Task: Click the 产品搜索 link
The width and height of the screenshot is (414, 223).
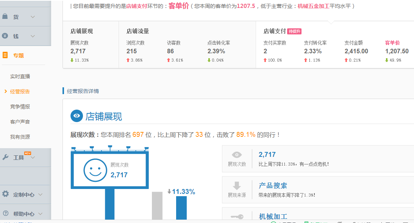Action: tap(273, 186)
